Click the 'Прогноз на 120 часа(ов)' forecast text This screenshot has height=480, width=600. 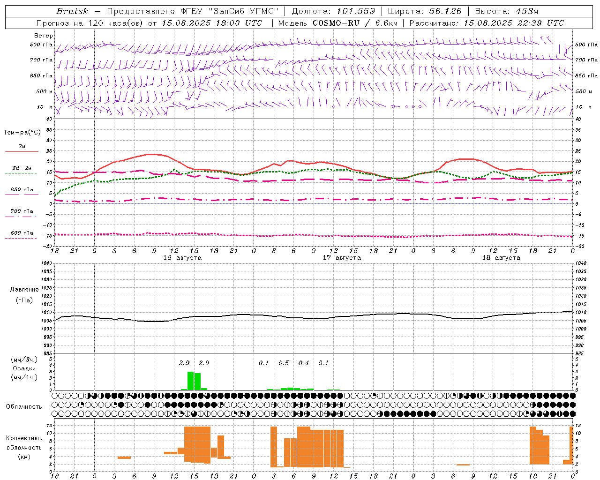89,23
